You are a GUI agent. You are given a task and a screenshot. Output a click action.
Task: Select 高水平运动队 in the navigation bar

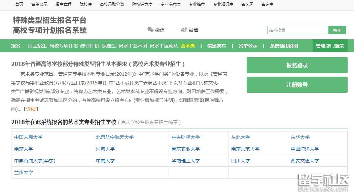164,46
